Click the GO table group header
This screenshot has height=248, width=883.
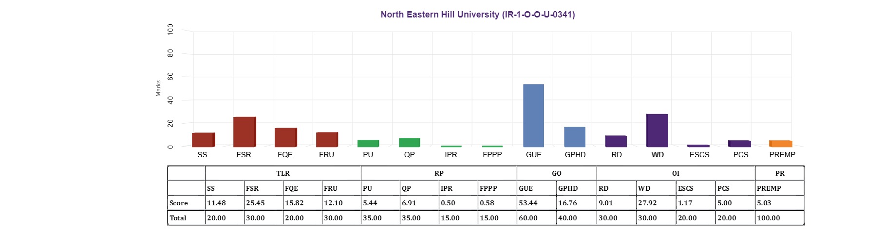click(557, 173)
